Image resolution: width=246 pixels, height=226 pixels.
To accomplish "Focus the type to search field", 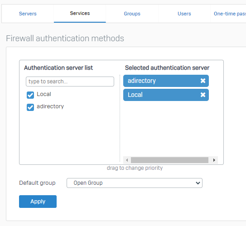I will tap(70, 82).
